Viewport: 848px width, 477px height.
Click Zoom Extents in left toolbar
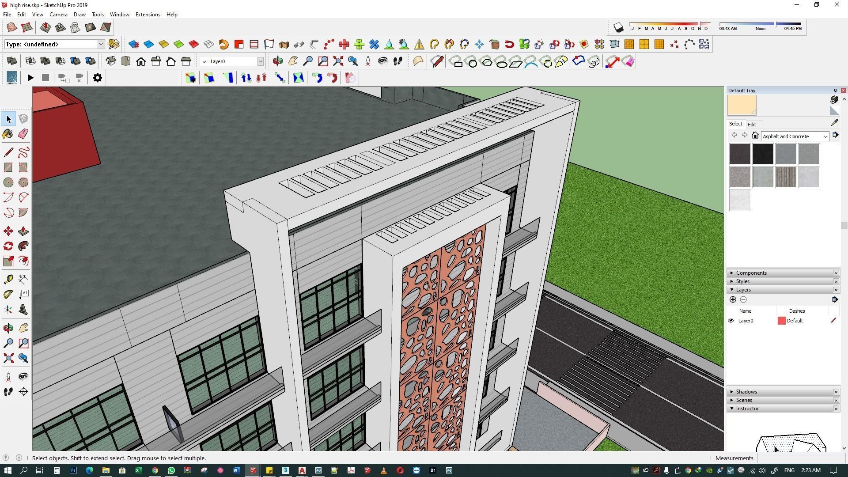(x=8, y=358)
